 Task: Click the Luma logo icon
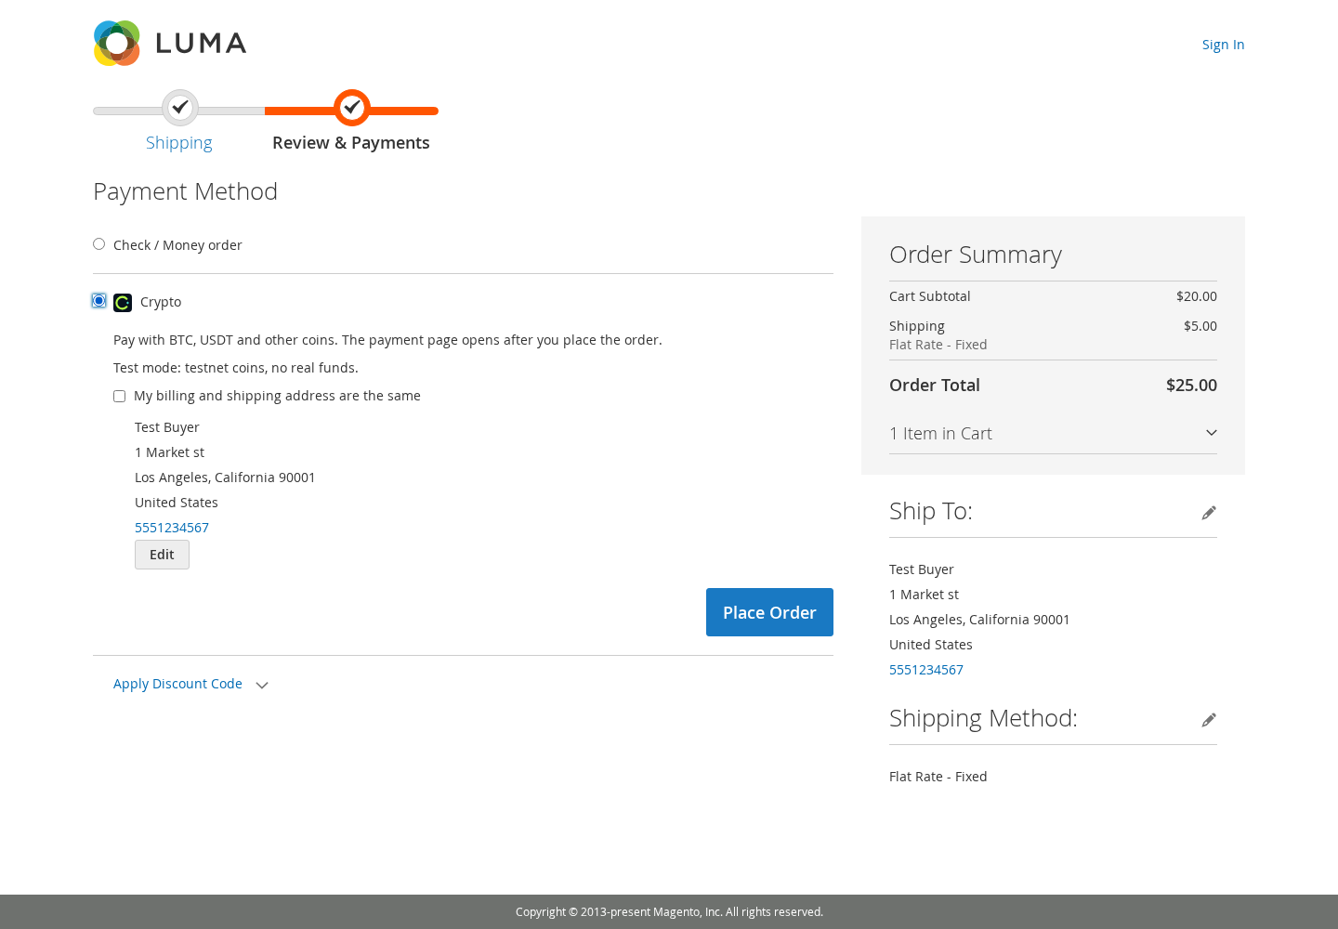tap(117, 43)
